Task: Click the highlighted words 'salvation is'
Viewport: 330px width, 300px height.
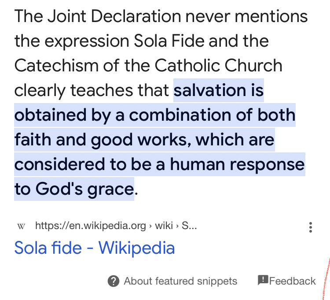Action: click(x=218, y=90)
